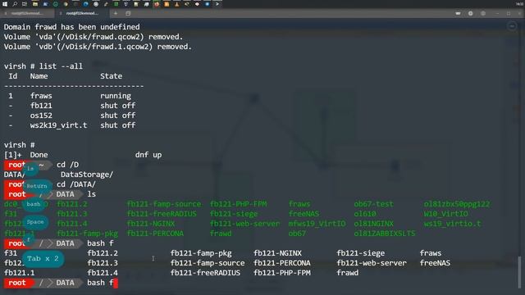Open terminal settings gear icon

(470, 13)
